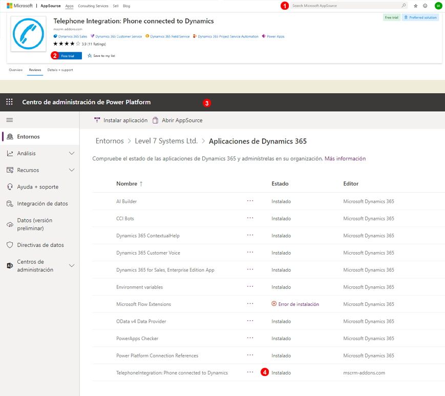
Task: Collapse the navigation hamburger menu
Action: click(10, 120)
